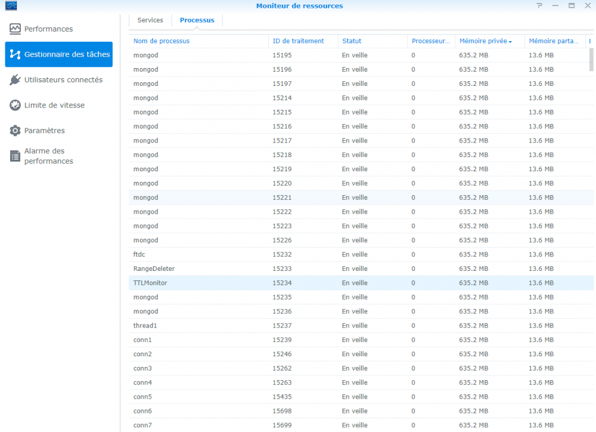This screenshot has height=432, width=596.
Task: Select the Processus tab
Action: tap(197, 20)
